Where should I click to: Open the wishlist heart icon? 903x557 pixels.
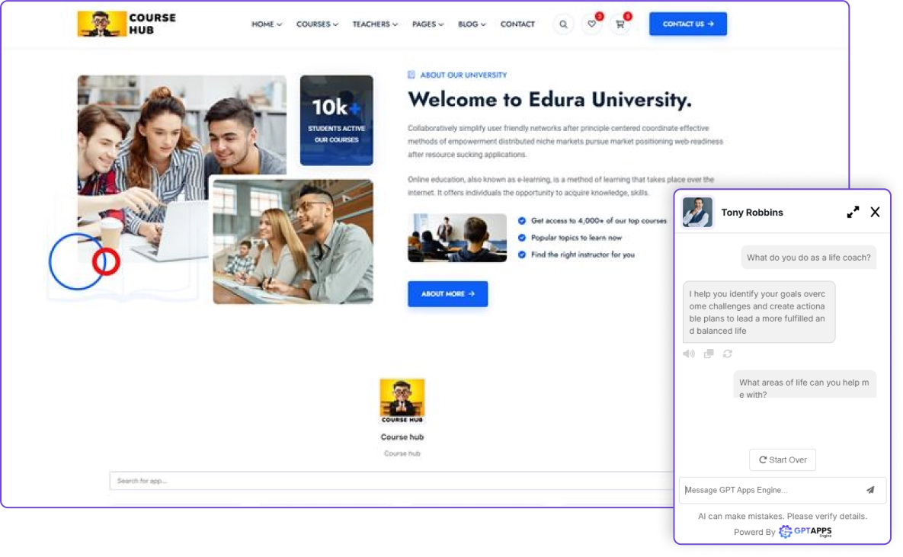(591, 24)
